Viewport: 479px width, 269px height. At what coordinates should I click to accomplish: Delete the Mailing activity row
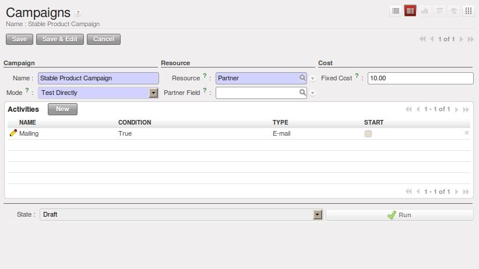coord(466,133)
